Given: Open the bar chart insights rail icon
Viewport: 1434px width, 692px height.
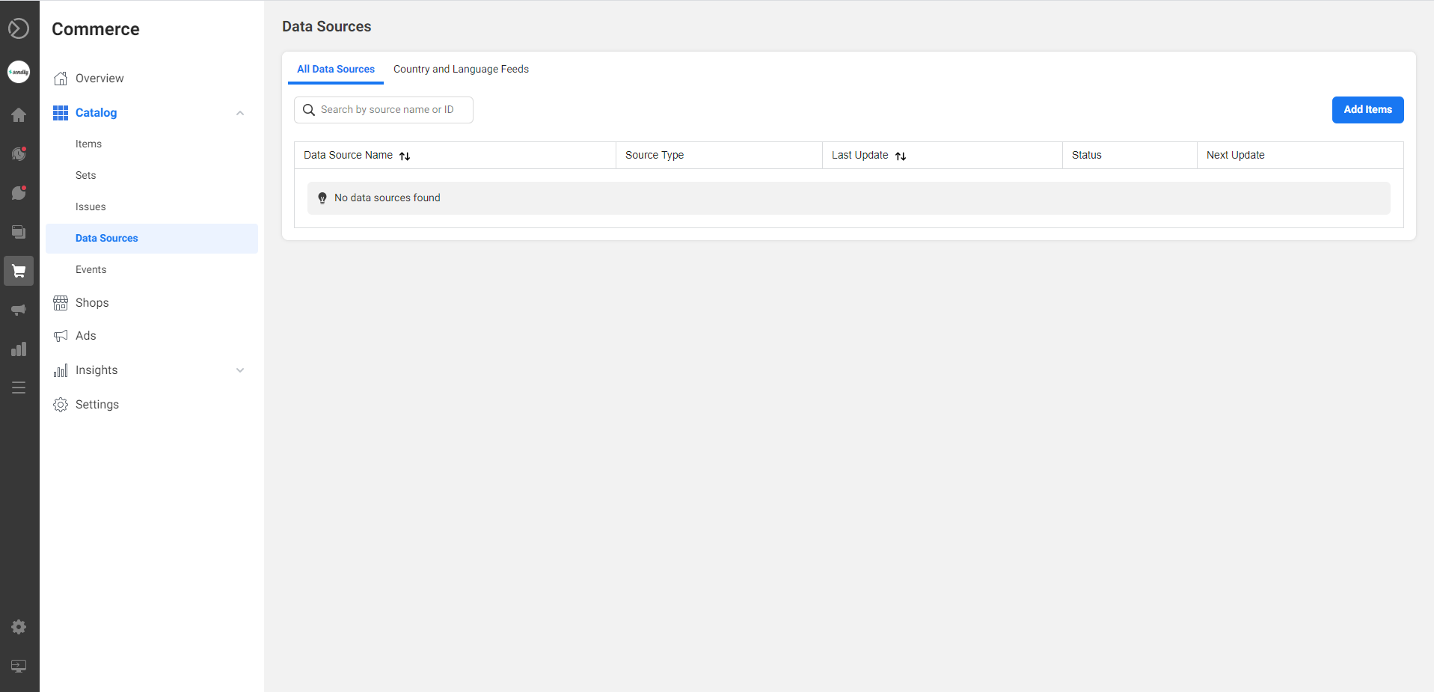Looking at the screenshot, I should [x=19, y=349].
